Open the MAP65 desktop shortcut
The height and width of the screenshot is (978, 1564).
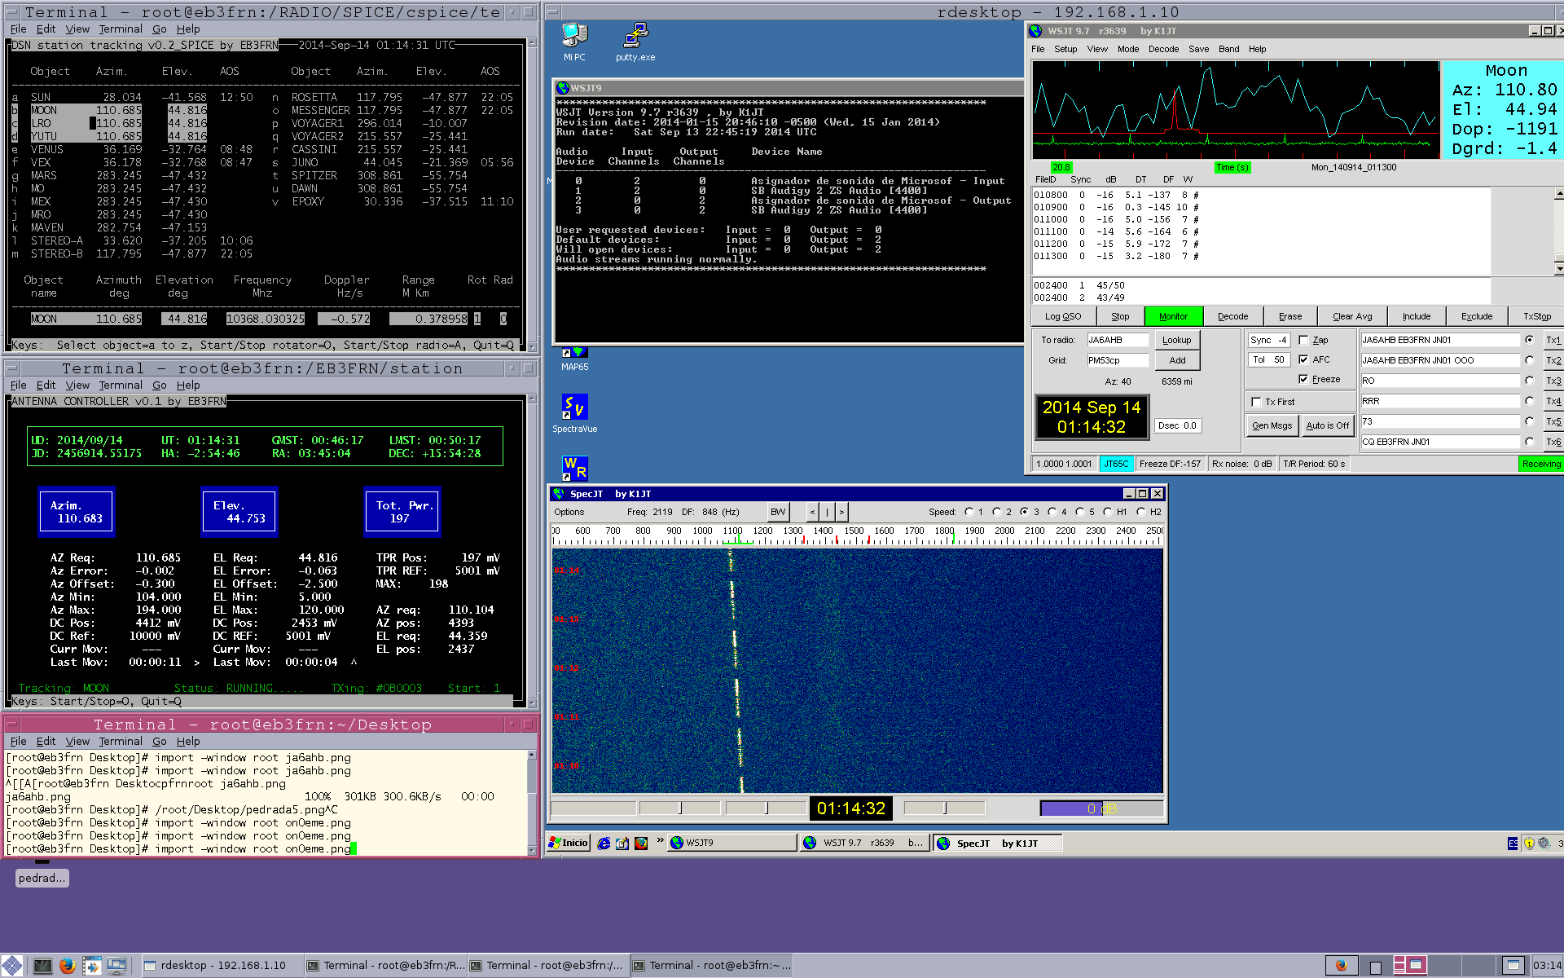[574, 354]
